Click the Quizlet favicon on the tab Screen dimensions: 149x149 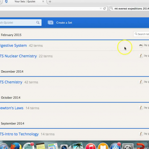pyautogui.click(x=6, y=1)
